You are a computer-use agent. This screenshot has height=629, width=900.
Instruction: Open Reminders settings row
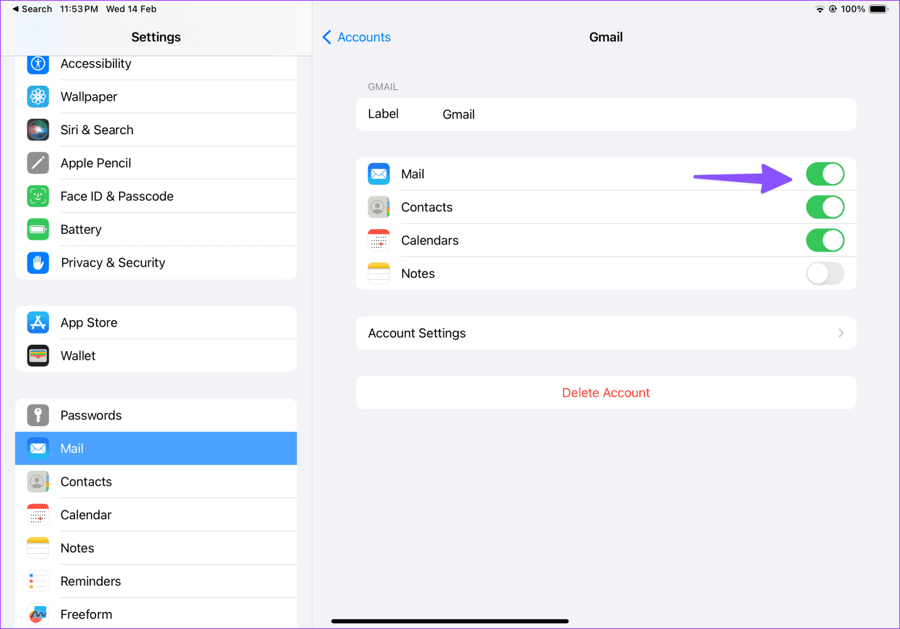156,582
